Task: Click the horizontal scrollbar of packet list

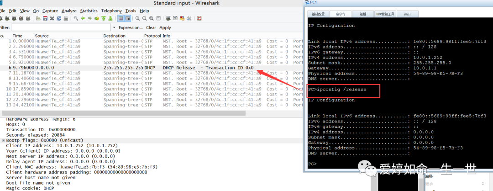Action: [124, 113]
